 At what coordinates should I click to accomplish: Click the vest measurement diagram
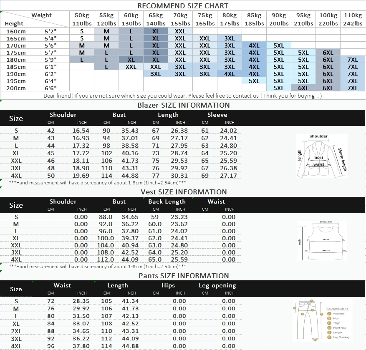[x=322, y=241]
